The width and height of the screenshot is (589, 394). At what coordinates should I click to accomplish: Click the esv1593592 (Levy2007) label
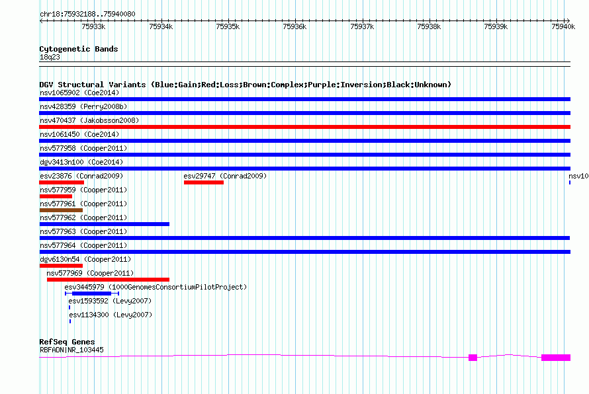(x=110, y=301)
